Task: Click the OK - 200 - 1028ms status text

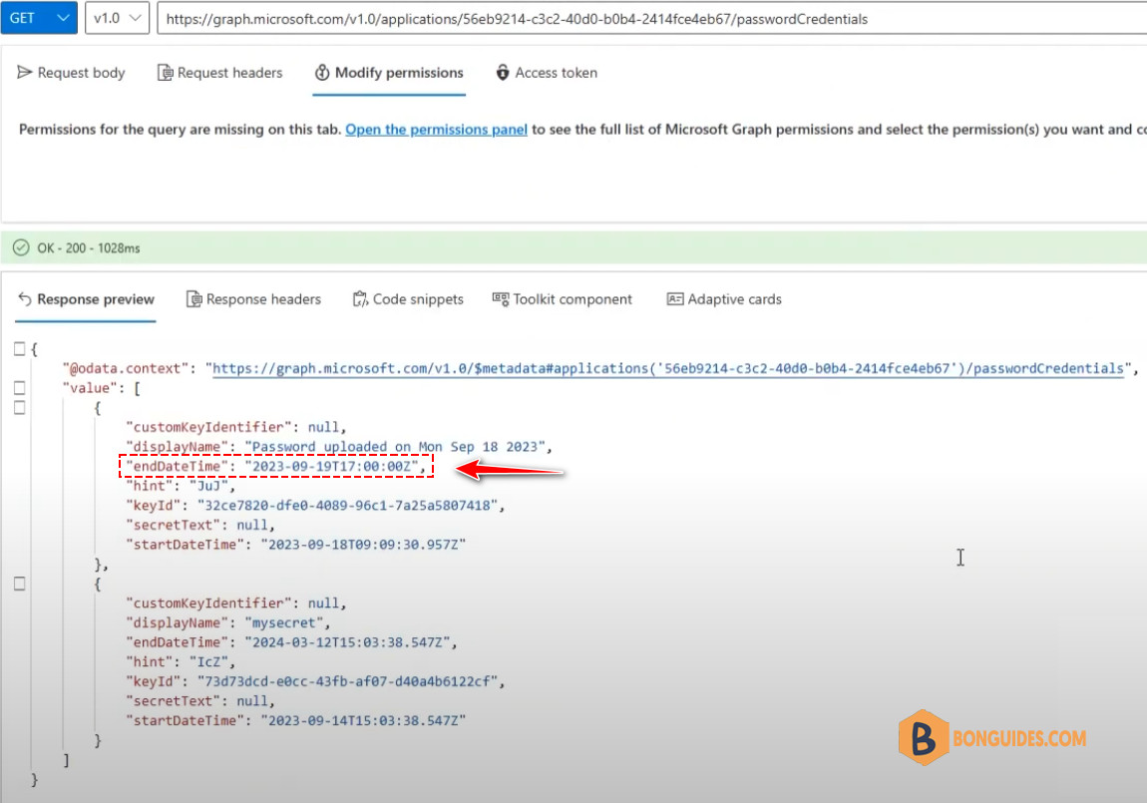Action: click(x=89, y=248)
